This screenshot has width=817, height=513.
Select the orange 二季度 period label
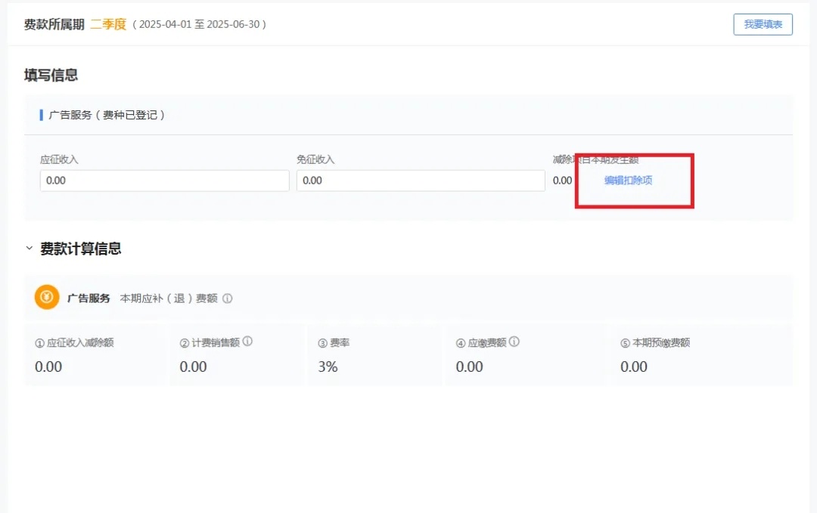[108, 24]
